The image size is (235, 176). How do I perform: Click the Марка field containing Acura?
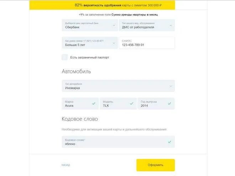click(80, 104)
